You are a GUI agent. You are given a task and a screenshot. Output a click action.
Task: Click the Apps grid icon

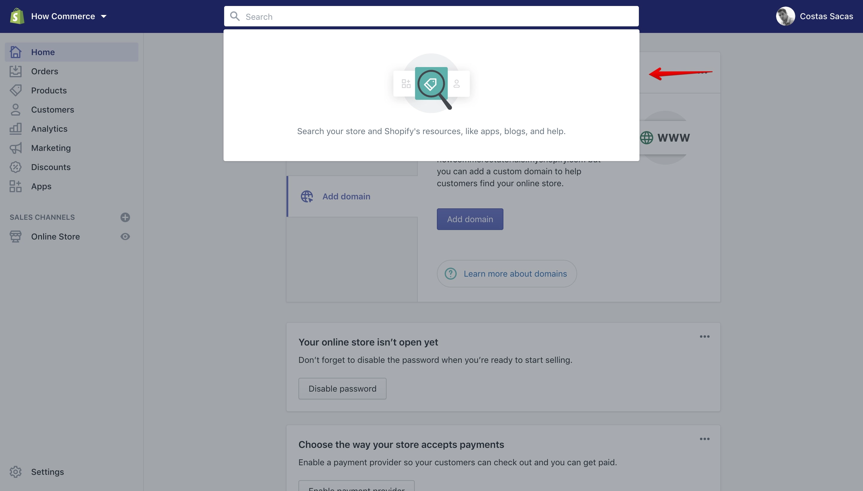tap(16, 186)
